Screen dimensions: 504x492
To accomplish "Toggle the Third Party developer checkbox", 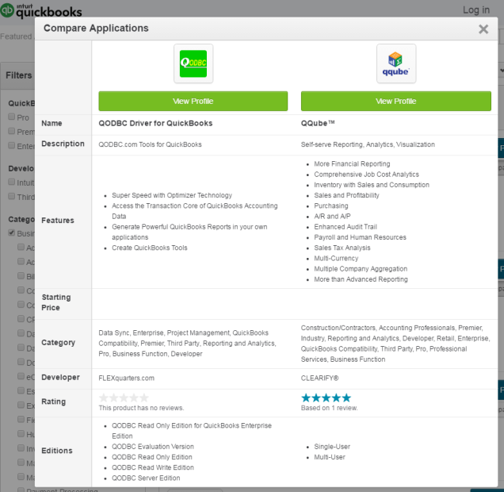I will point(12,196).
